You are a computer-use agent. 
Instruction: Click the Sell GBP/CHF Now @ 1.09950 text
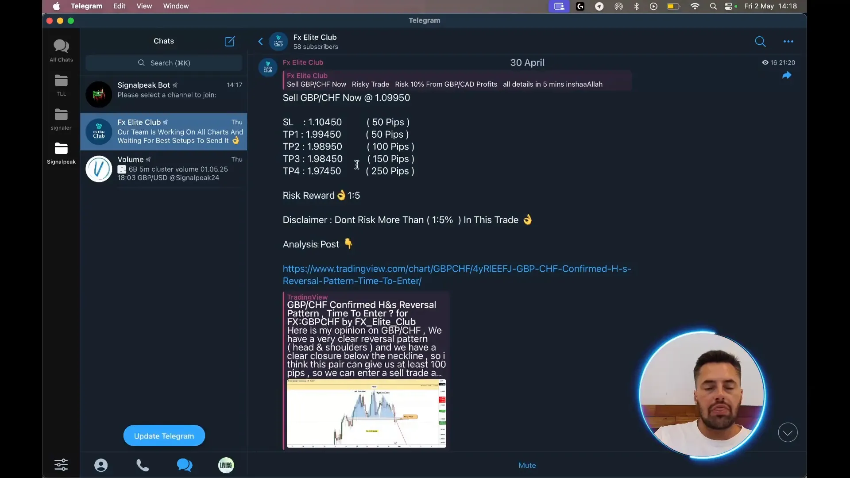(346, 98)
